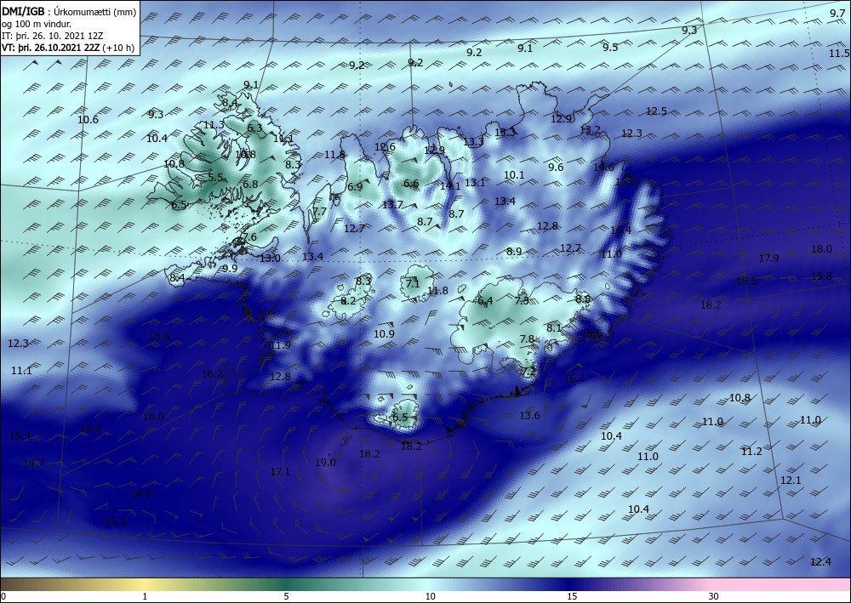The height and width of the screenshot is (603, 851).
Task: Click the 19.0 value south of Iceland
Action: point(325,463)
